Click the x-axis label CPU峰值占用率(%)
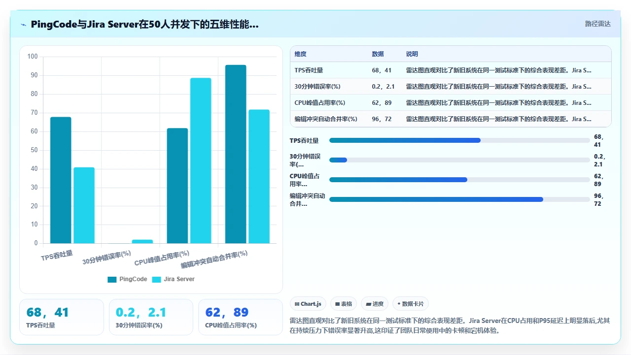This screenshot has width=631, height=355. 162,258
